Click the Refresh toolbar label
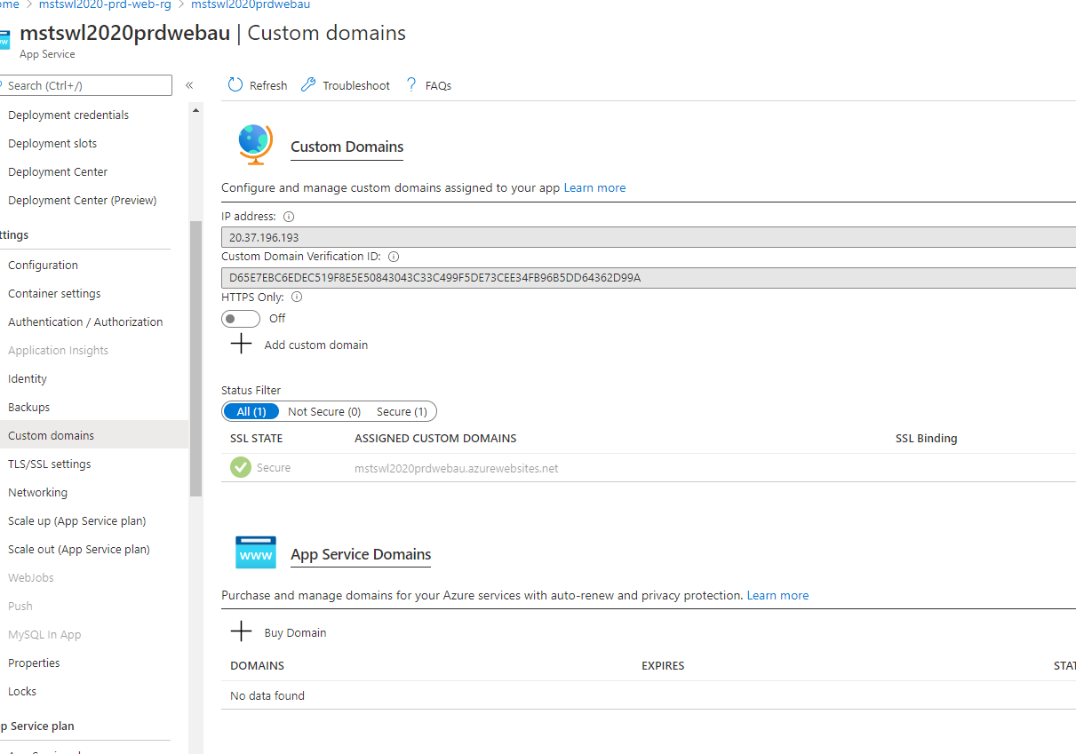This screenshot has width=1076, height=754. pyautogui.click(x=268, y=86)
